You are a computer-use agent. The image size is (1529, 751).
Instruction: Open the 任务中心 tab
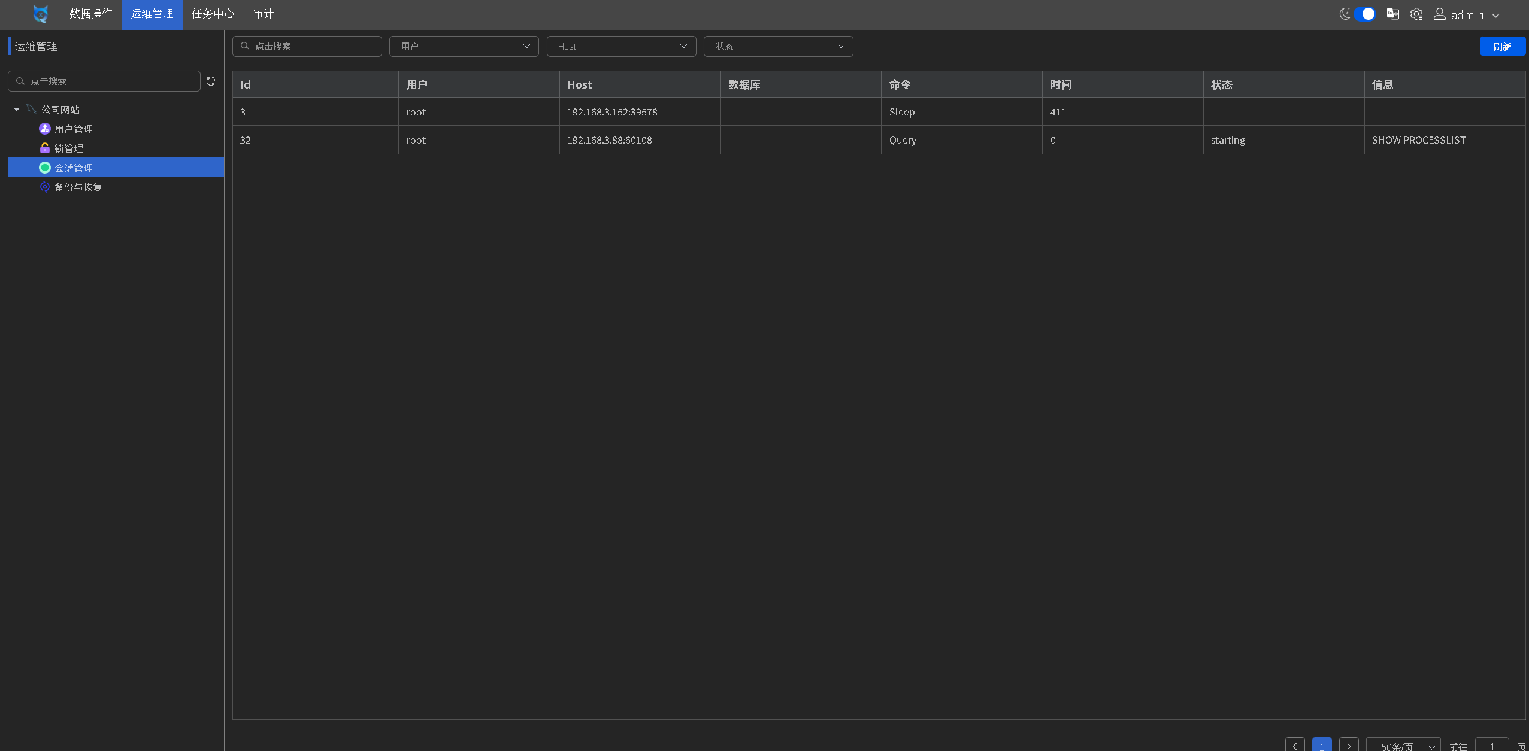213,14
